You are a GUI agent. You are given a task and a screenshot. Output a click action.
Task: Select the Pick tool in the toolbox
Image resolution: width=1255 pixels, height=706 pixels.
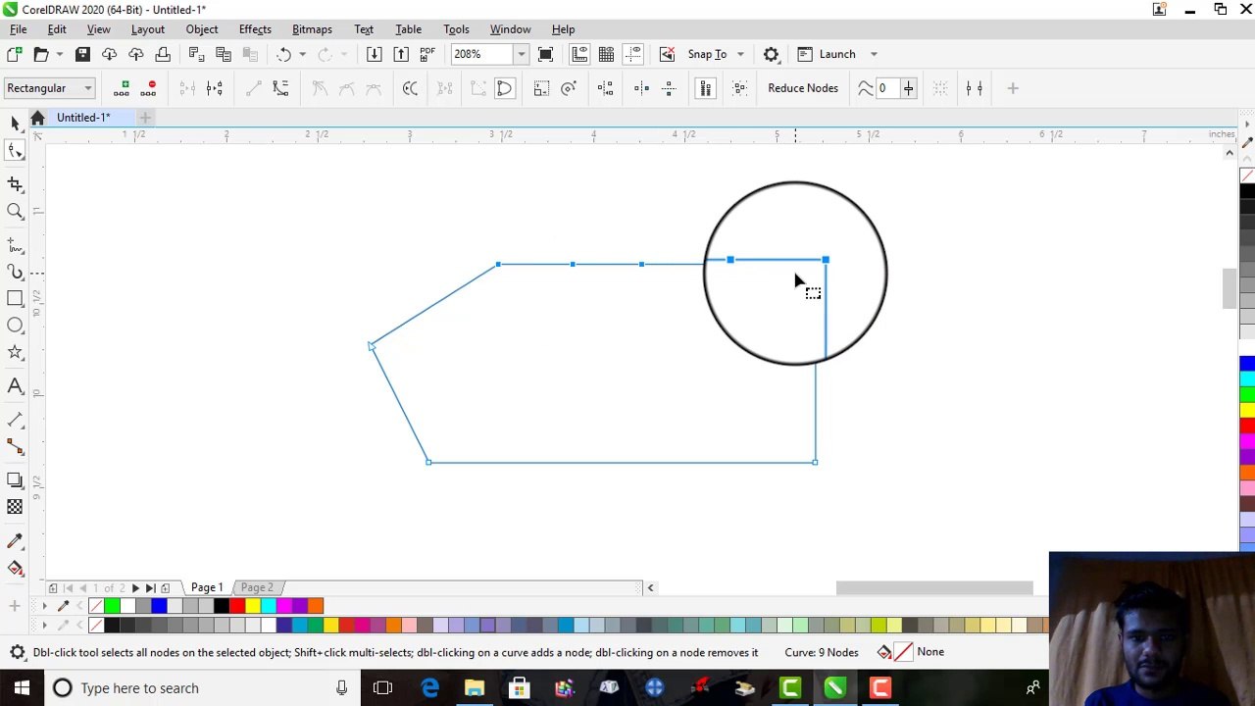click(x=15, y=122)
